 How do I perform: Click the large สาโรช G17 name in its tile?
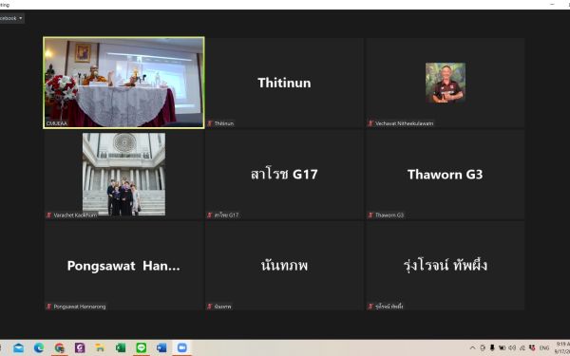point(284,175)
